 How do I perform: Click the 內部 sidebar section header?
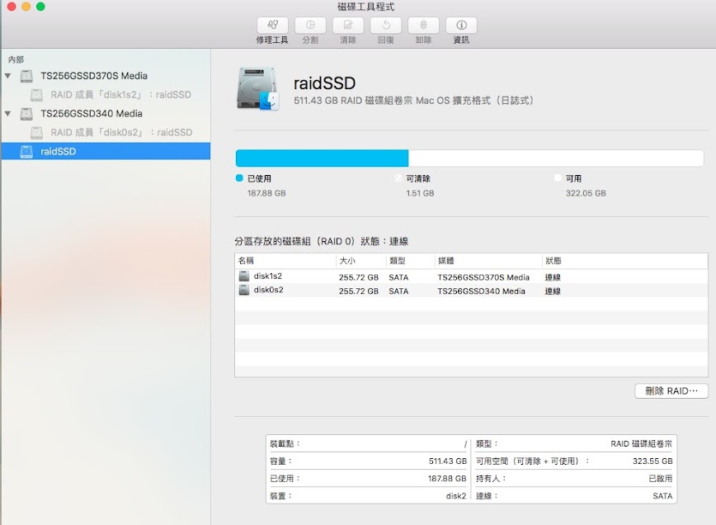point(16,59)
